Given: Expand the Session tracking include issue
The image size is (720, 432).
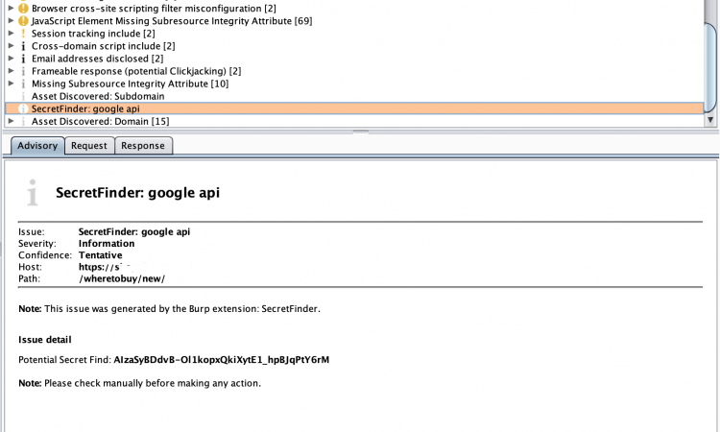Looking at the screenshot, I should pos(11,33).
